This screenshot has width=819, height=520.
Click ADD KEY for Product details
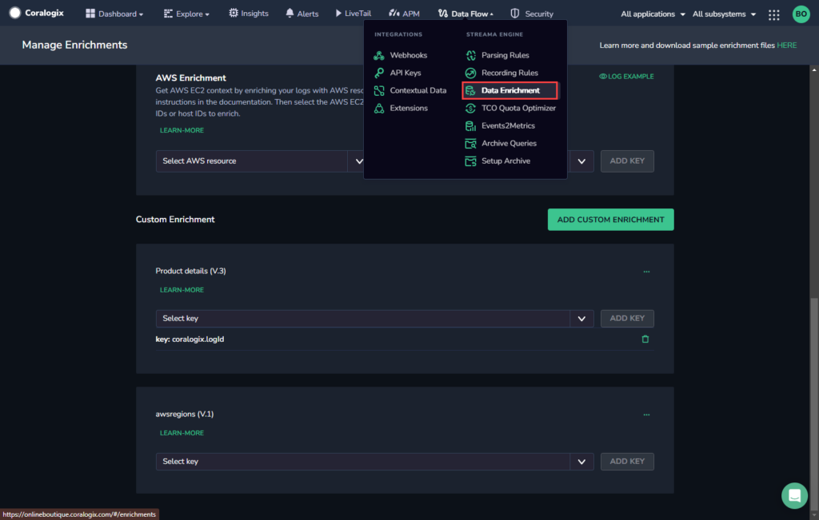627,319
